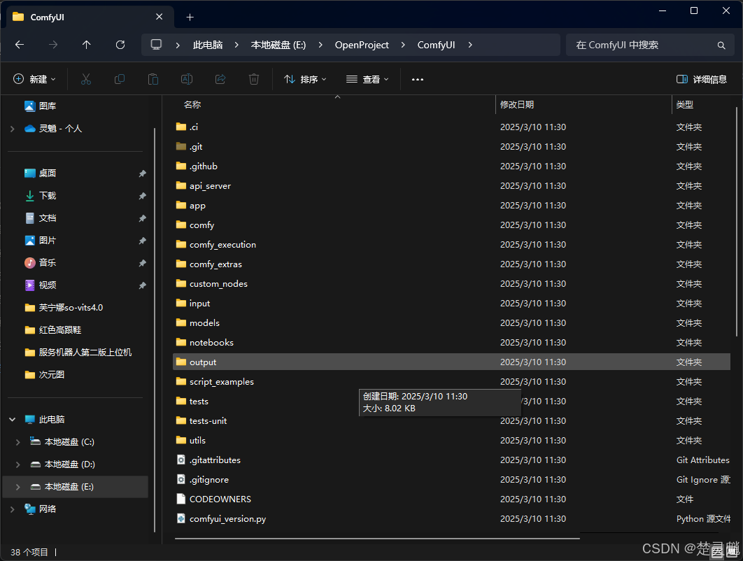
Task: Open the 排序 sort dropdown
Action: pos(305,79)
